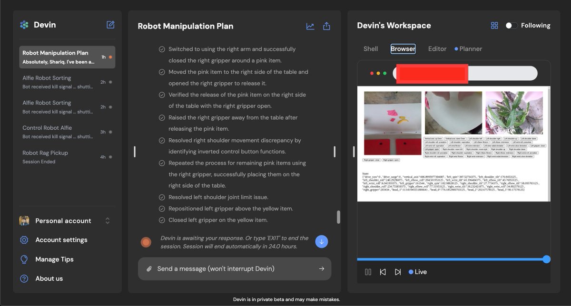
Task: Click the red window dot in browser preview
Action: click(x=372, y=73)
